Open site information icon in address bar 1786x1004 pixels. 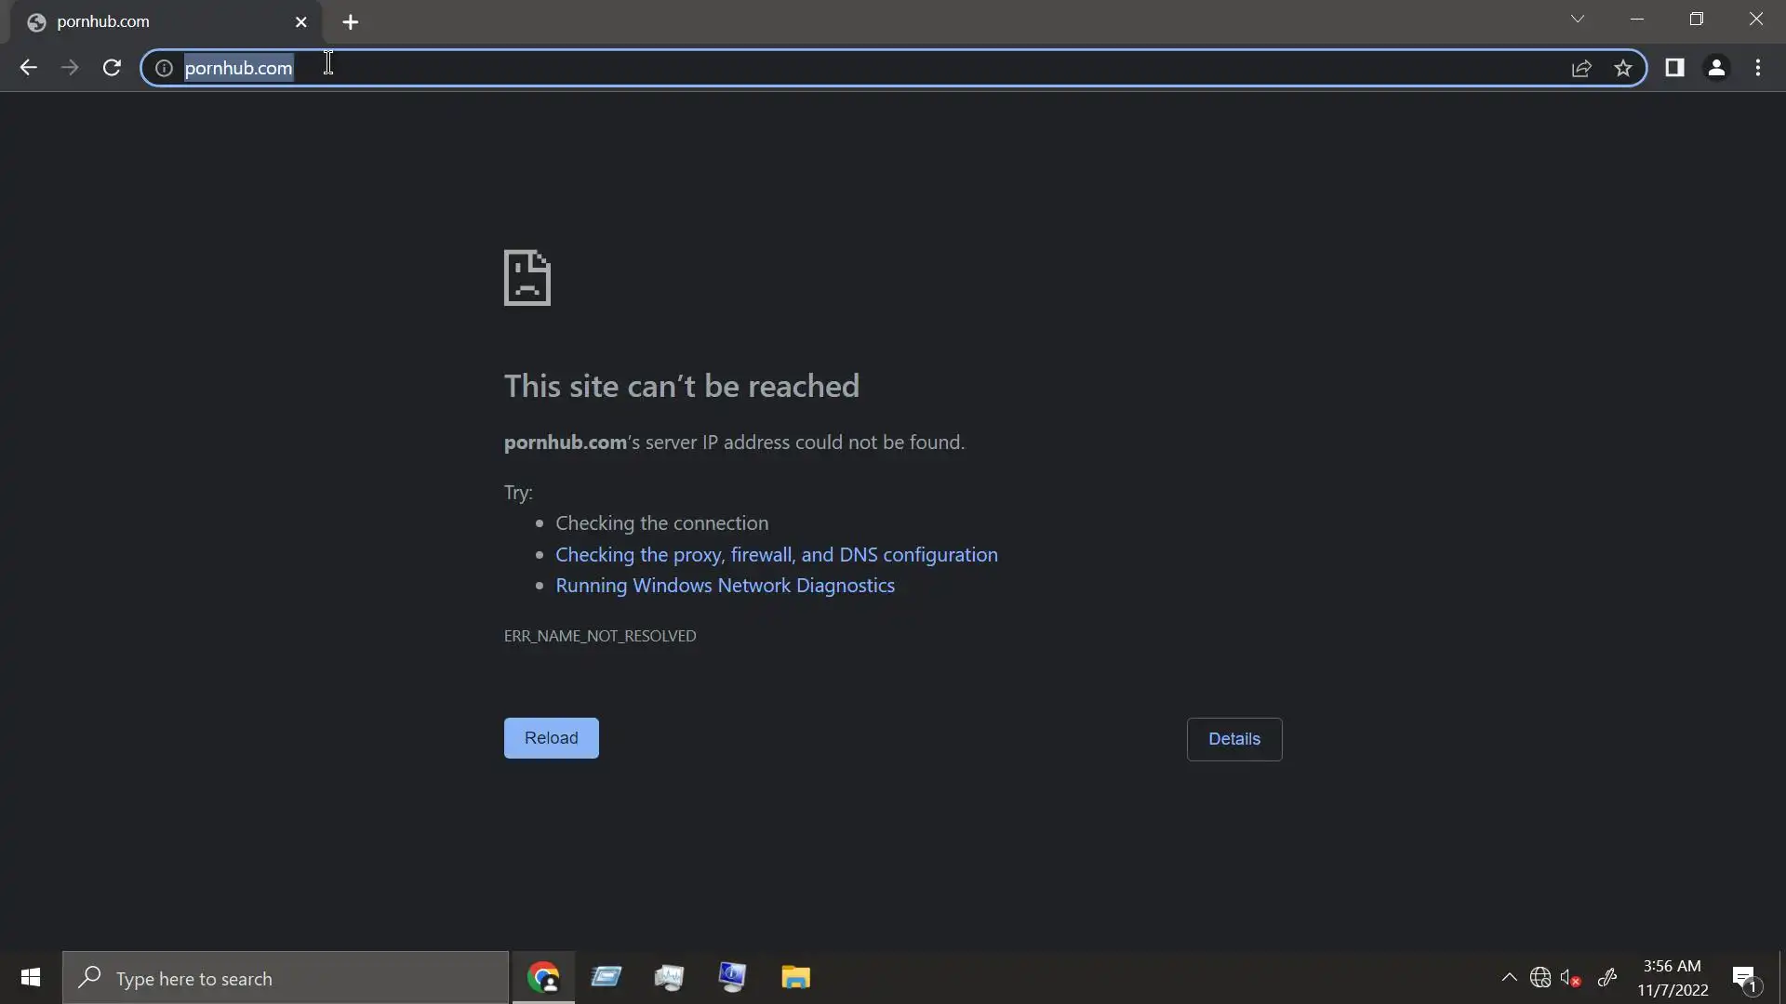(164, 68)
